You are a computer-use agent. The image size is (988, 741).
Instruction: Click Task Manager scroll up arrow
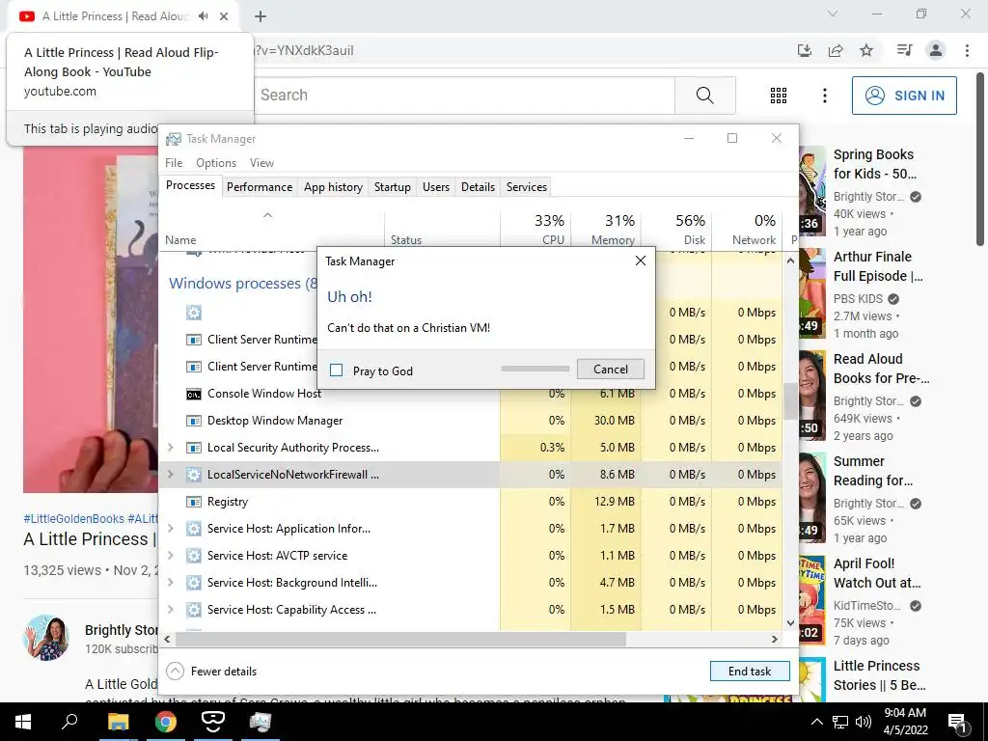791,261
